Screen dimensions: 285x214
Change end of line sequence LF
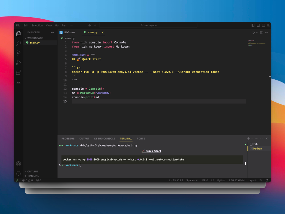point(213,180)
